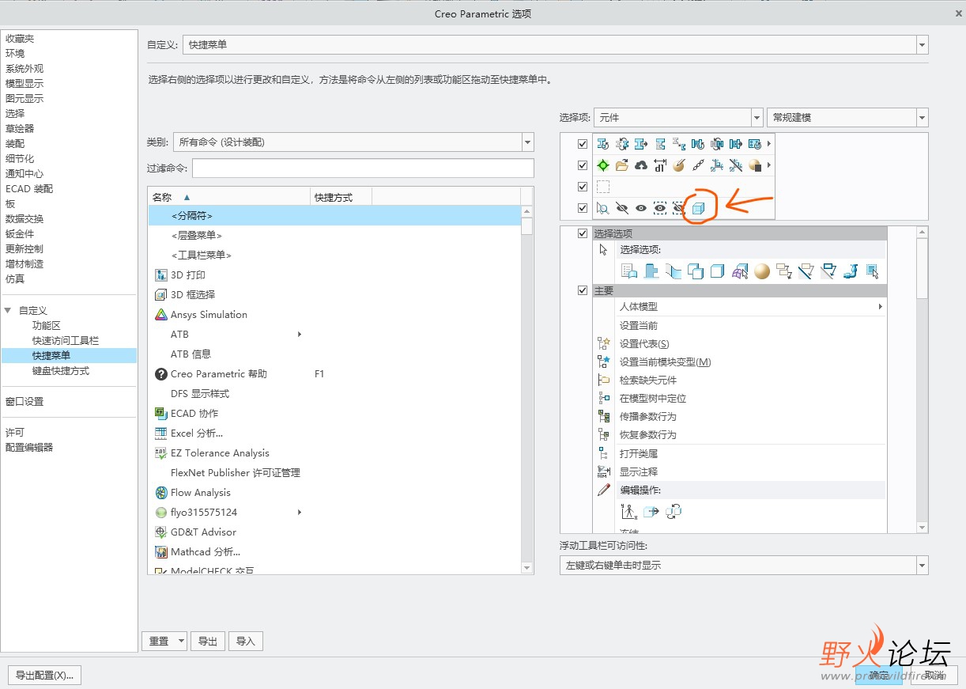Click the sphere with pencil appearance icon
This screenshot has width=966, height=689.
point(679,165)
